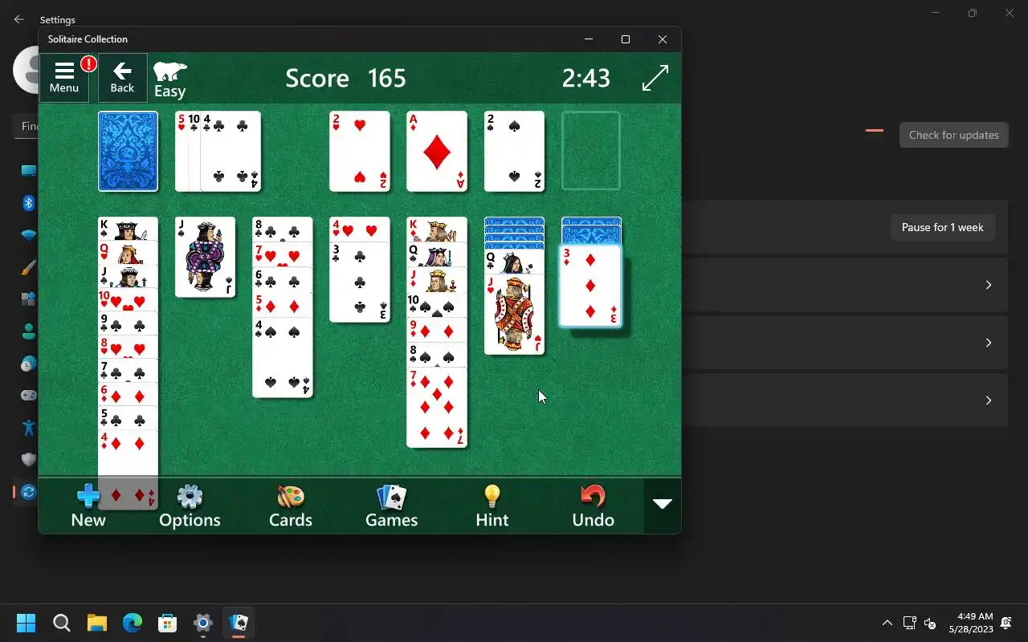Select the 10 of spades in fifth column
The height and width of the screenshot is (642, 1028).
[437, 305]
